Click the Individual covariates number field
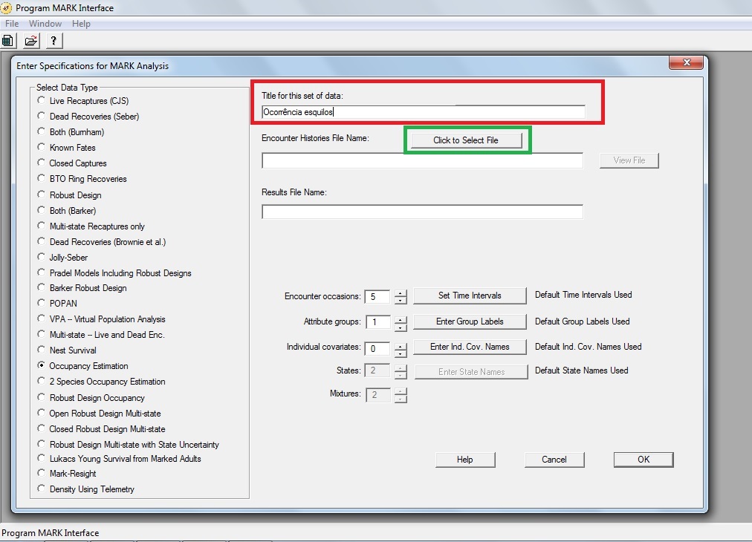752x542 pixels. [x=377, y=348]
